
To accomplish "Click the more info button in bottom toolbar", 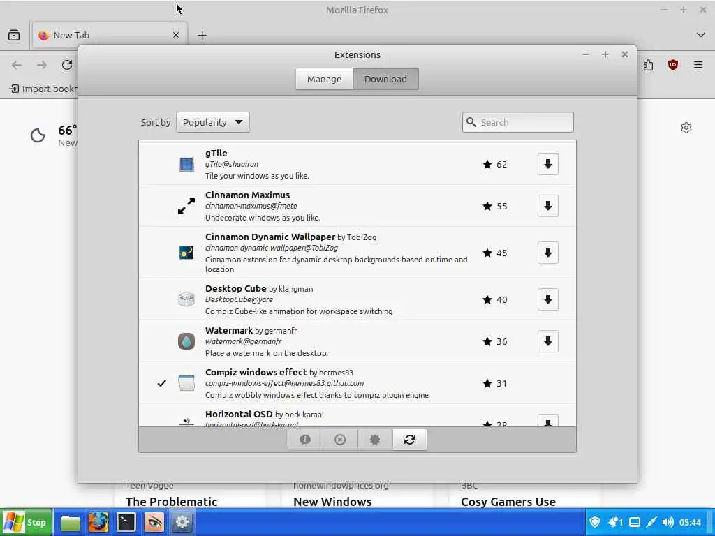I will point(305,440).
